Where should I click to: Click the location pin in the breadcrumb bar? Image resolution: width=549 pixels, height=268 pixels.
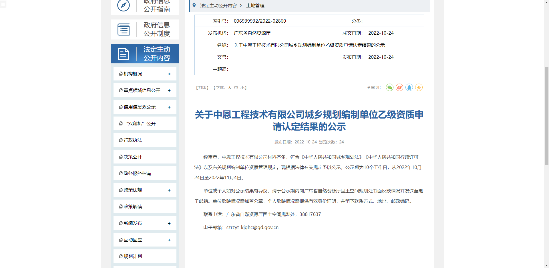point(194,5)
